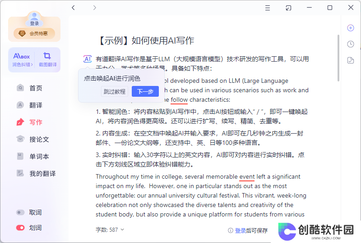Viewport: 361px width, 243px height.
Task: Navigate forward with right arrow
Action: pos(95,8)
